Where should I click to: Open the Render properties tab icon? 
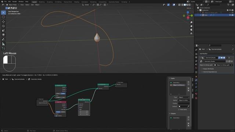196,54
